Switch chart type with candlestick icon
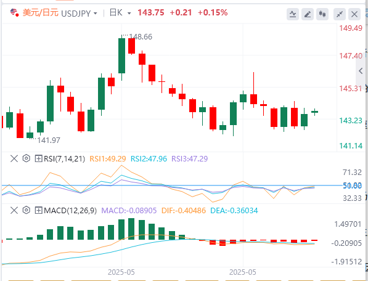 [x=322, y=14]
